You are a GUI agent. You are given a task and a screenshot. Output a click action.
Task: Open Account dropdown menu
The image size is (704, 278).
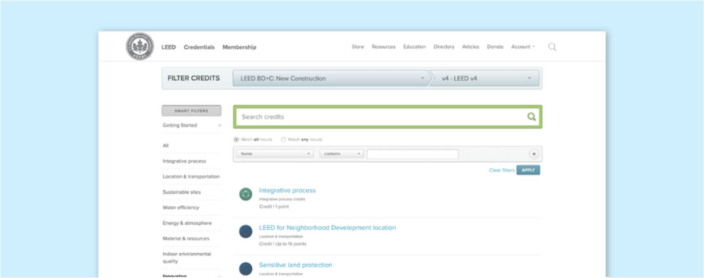point(523,47)
